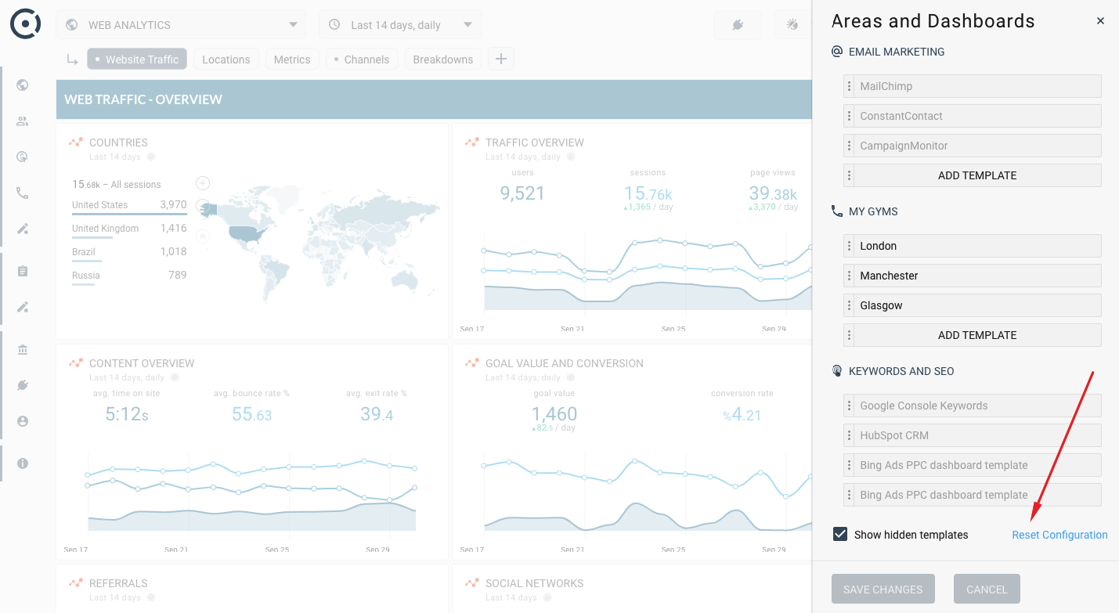Click the CampaignMonitor row drag handle
This screenshot has height=613, width=1119.
click(849, 146)
